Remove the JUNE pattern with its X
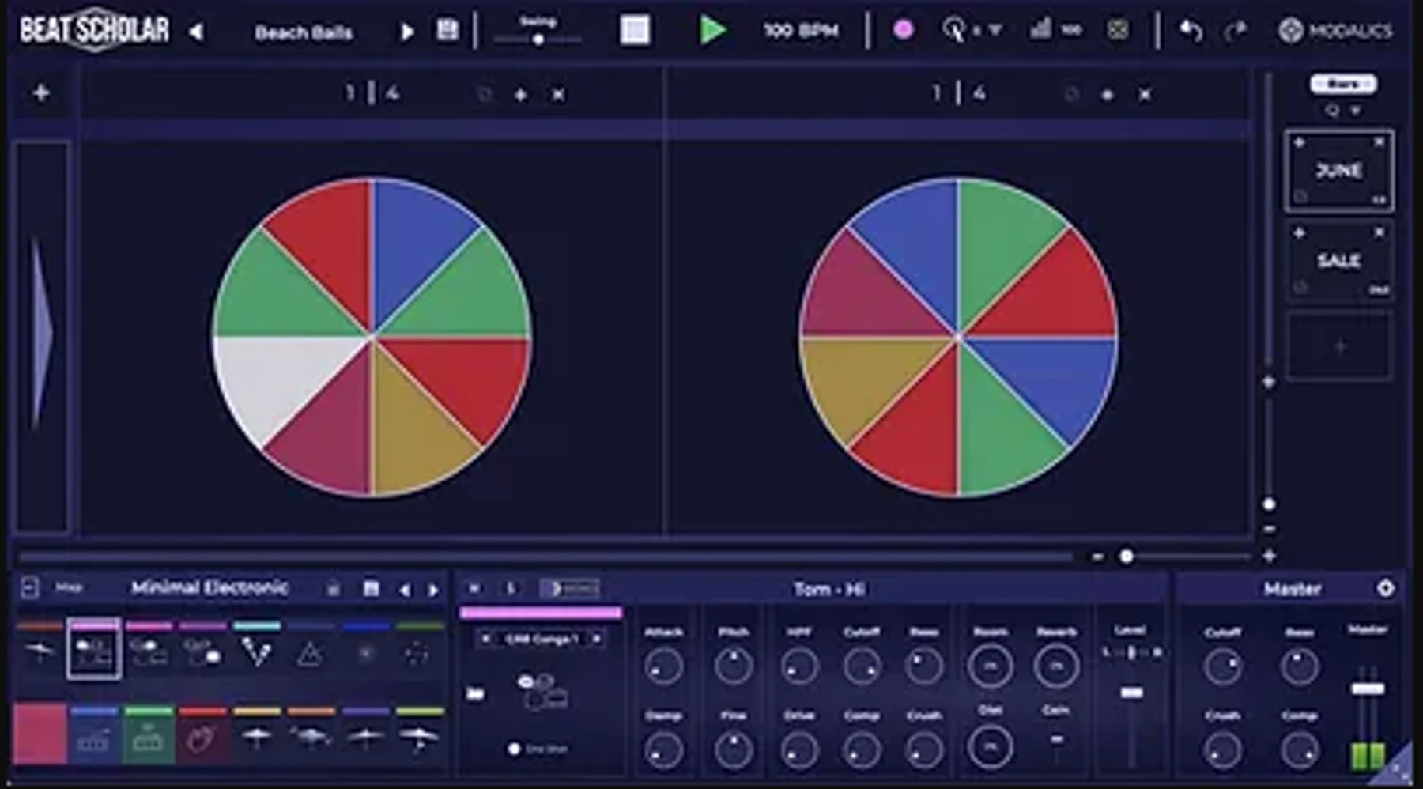 [x=1379, y=142]
